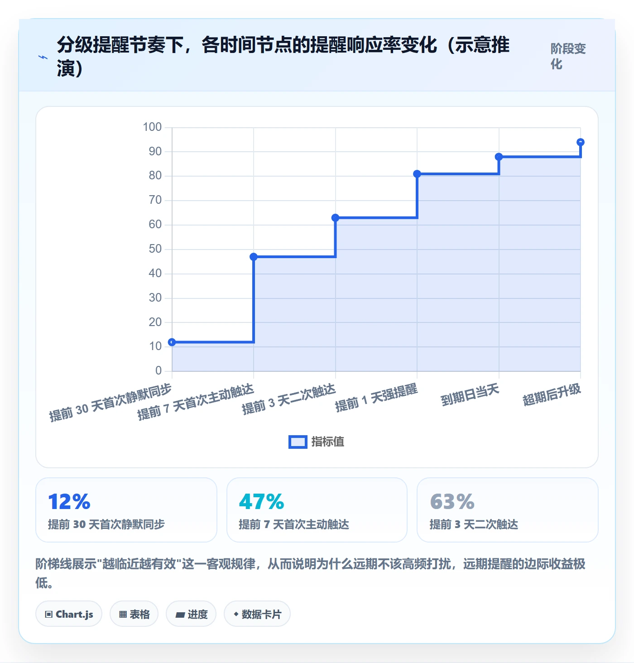Click the lightning icon beside the title

(x=43, y=58)
